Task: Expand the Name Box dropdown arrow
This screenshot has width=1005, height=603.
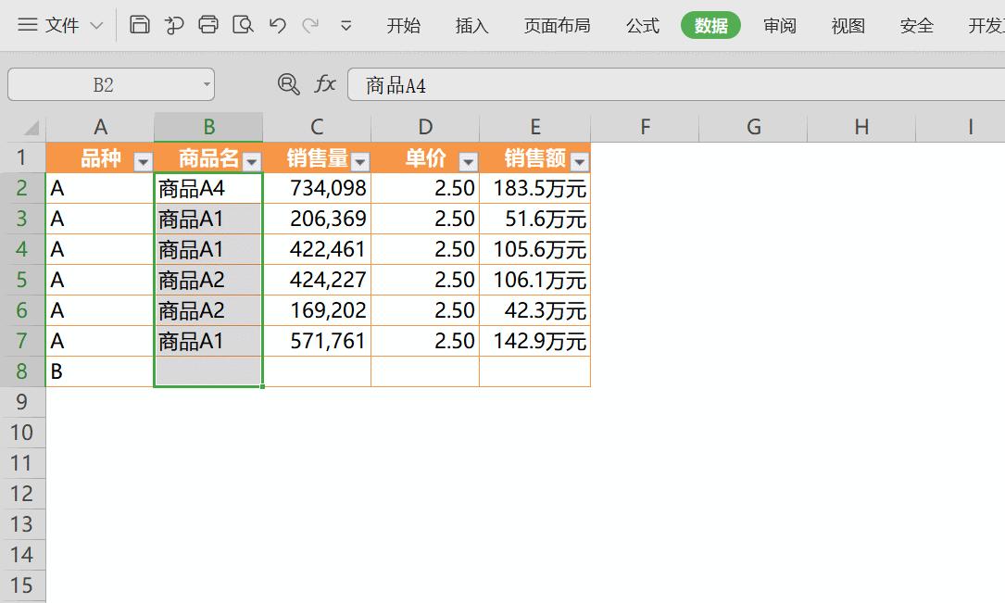Action: tap(207, 83)
